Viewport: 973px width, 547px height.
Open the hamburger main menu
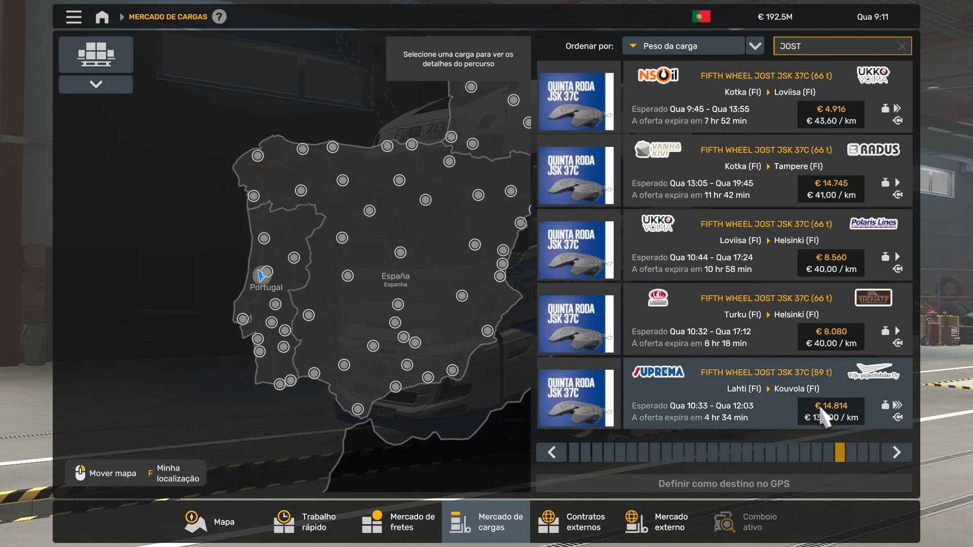(73, 17)
